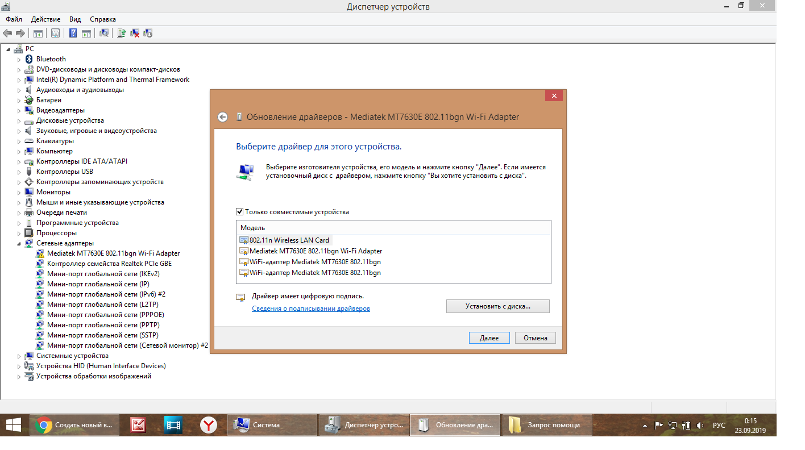
Task: Click the network tray icon
Action: (x=673, y=425)
